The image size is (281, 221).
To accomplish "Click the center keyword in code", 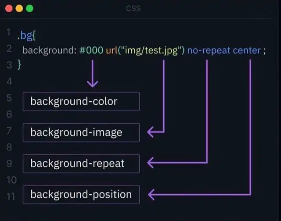I will coord(246,50).
